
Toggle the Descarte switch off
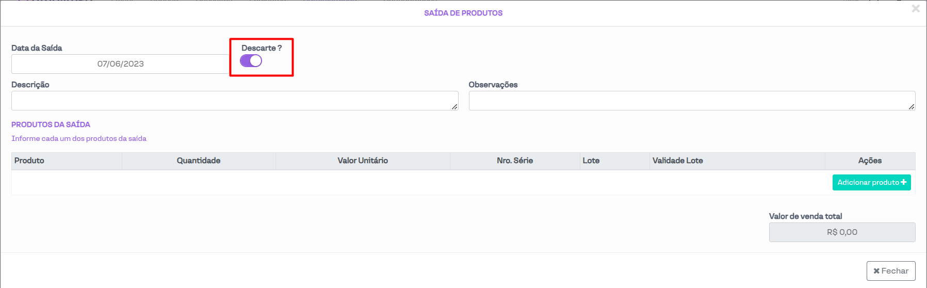coord(251,61)
